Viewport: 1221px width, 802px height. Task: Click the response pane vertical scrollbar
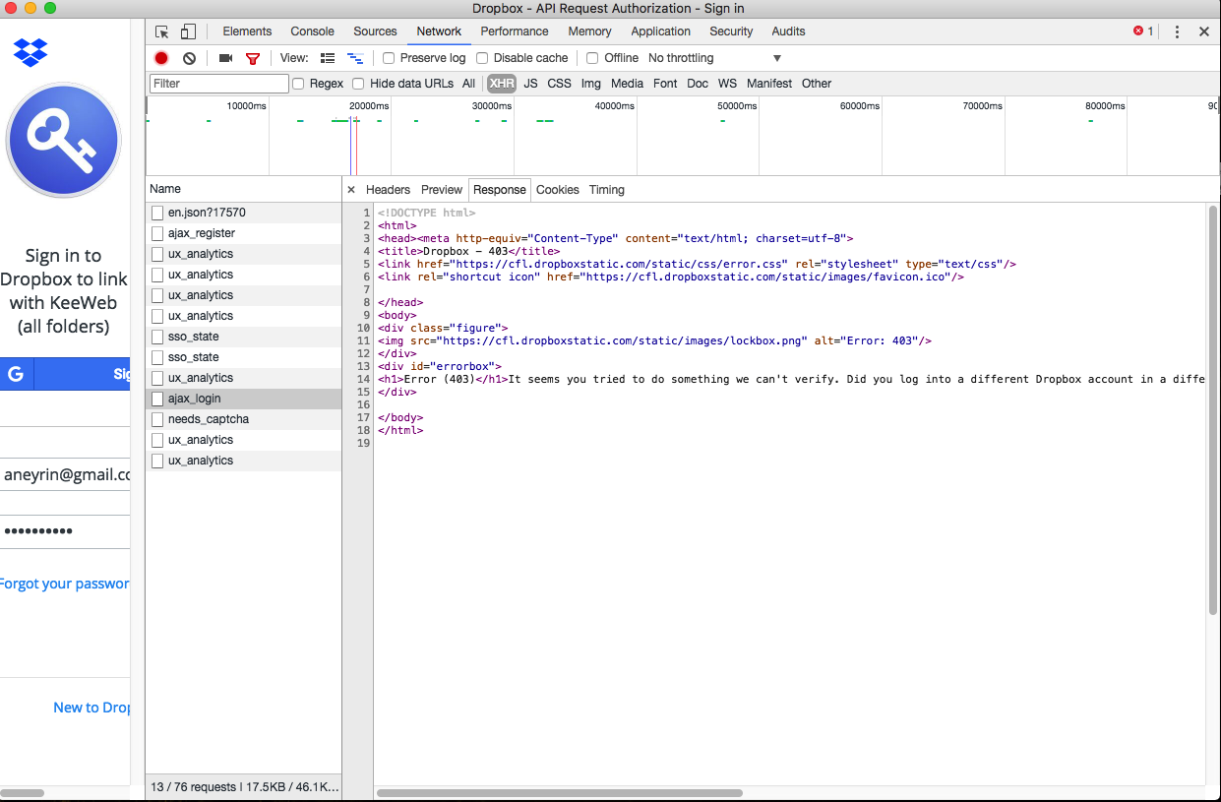pos(1213,408)
